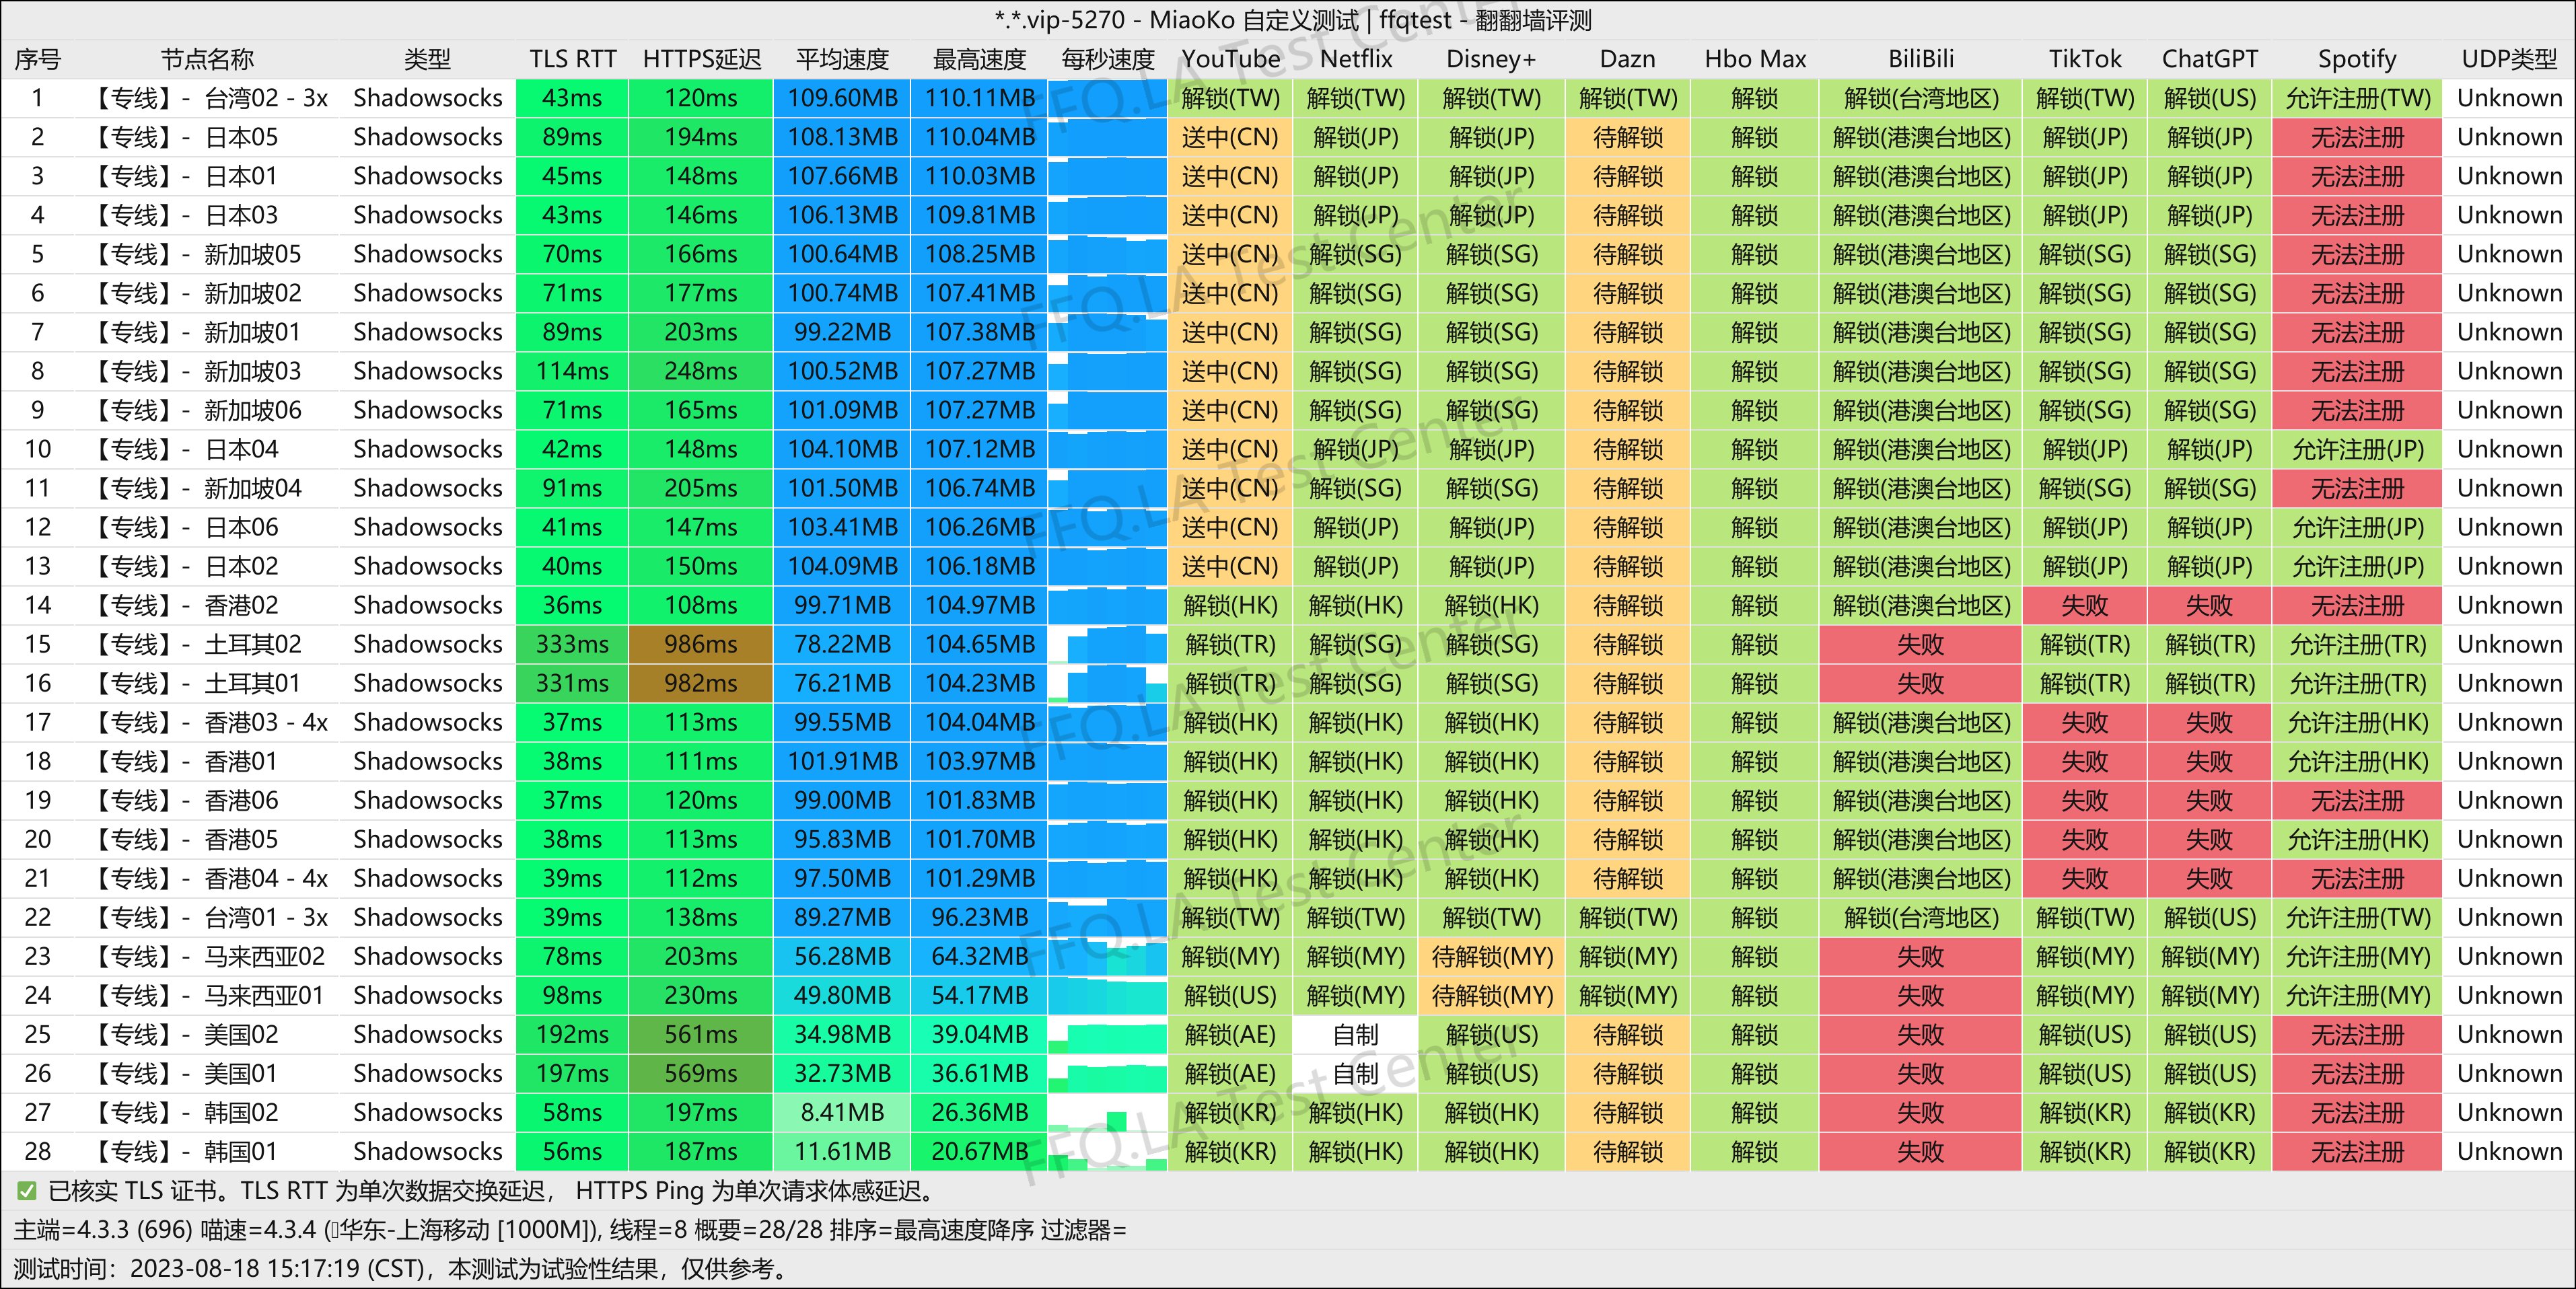This screenshot has width=2576, height=1289.
Task: Click the green TLS certificate verified checkmark
Action: [x=27, y=1191]
